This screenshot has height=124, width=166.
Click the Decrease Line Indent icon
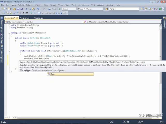(23, 13)
